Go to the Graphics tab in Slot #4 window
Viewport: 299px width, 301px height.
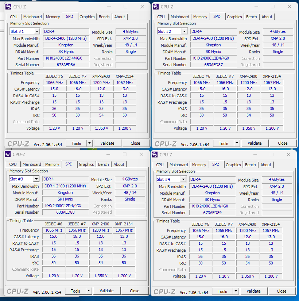point(233,165)
